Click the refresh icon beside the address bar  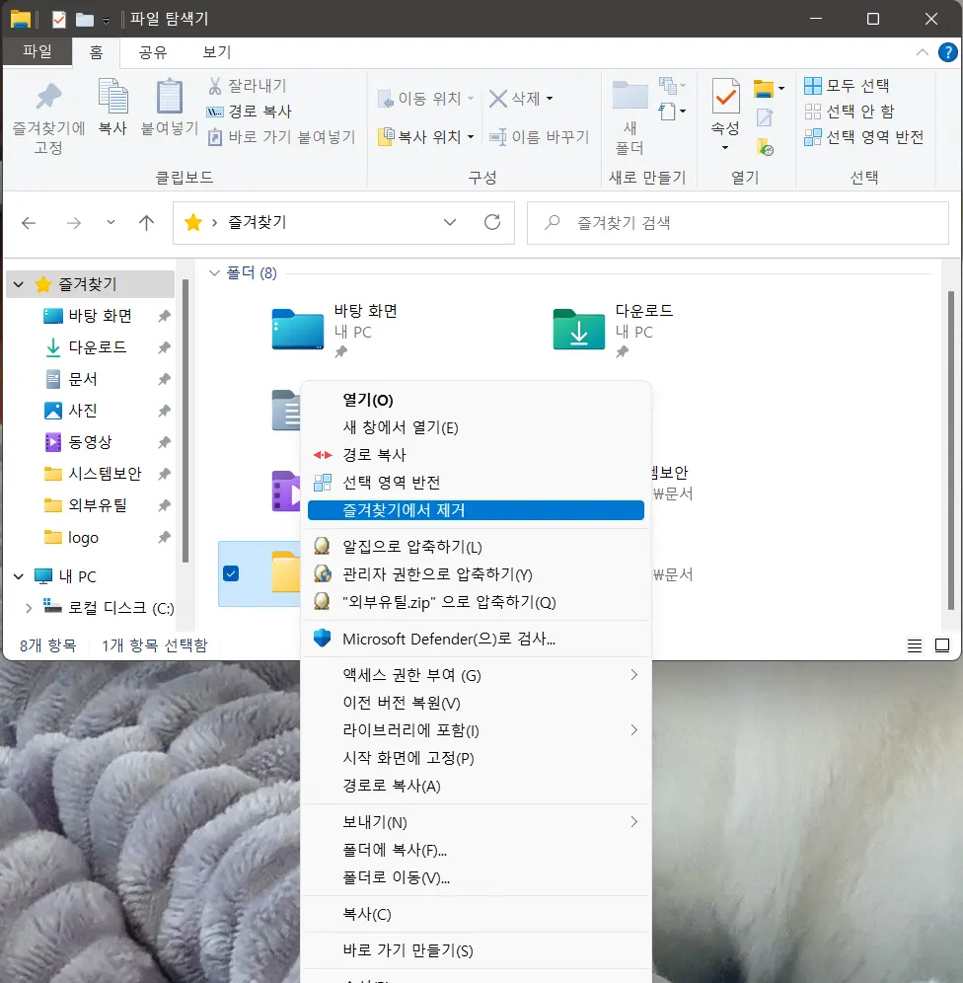(490, 223)
